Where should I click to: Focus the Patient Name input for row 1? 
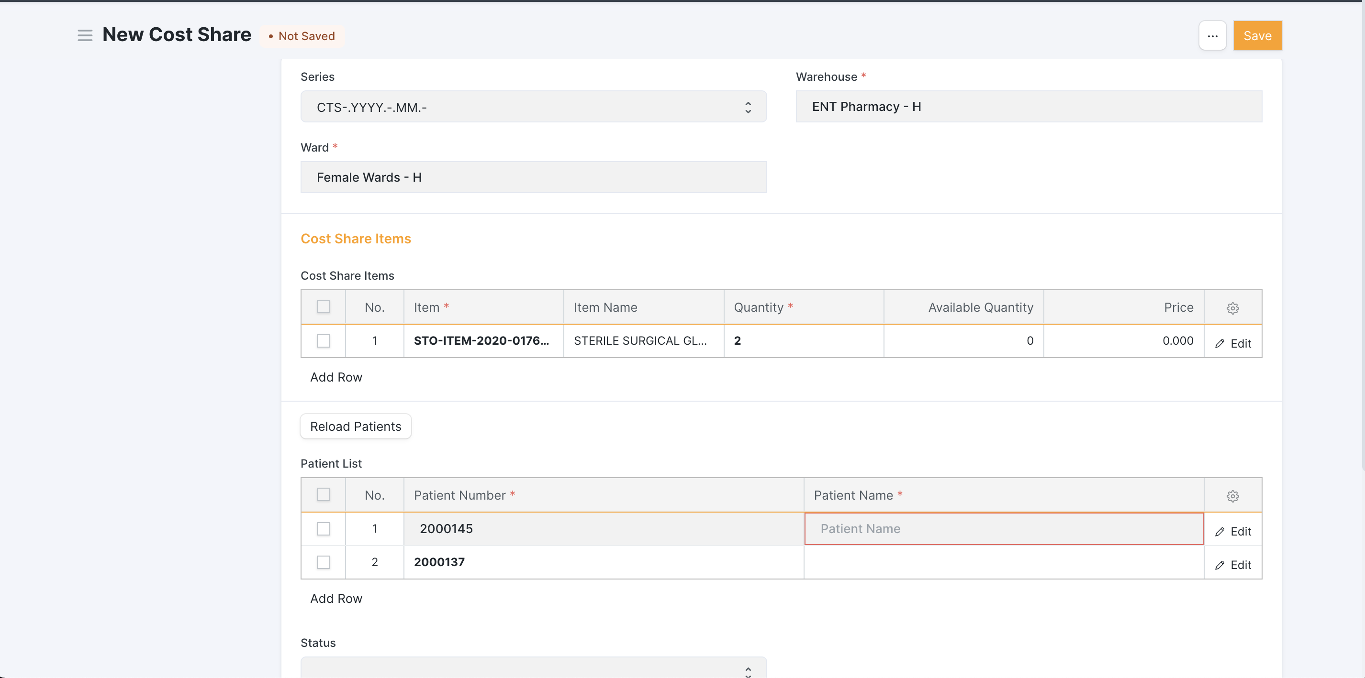(x=1004, y=528)
